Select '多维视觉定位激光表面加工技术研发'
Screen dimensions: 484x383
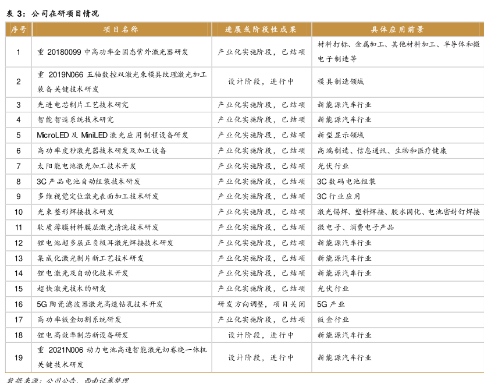point(98,196)
